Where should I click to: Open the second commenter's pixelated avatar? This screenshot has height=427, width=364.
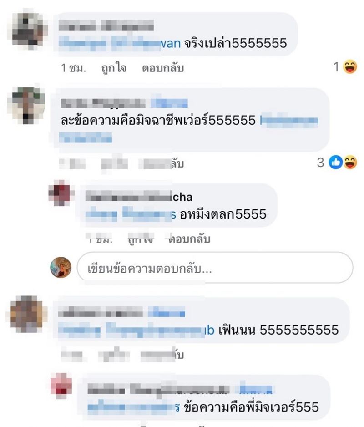(x=26, y=106)
